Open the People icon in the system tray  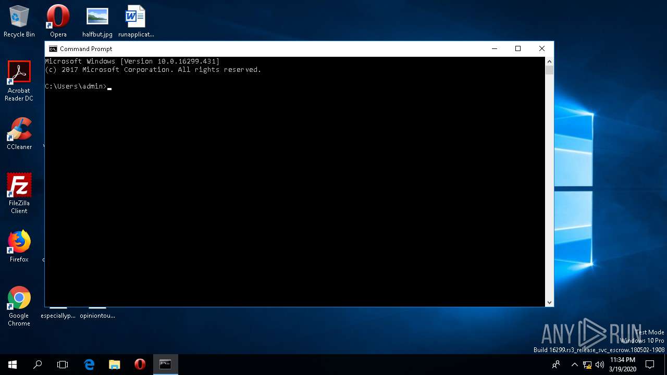[556, 365]
